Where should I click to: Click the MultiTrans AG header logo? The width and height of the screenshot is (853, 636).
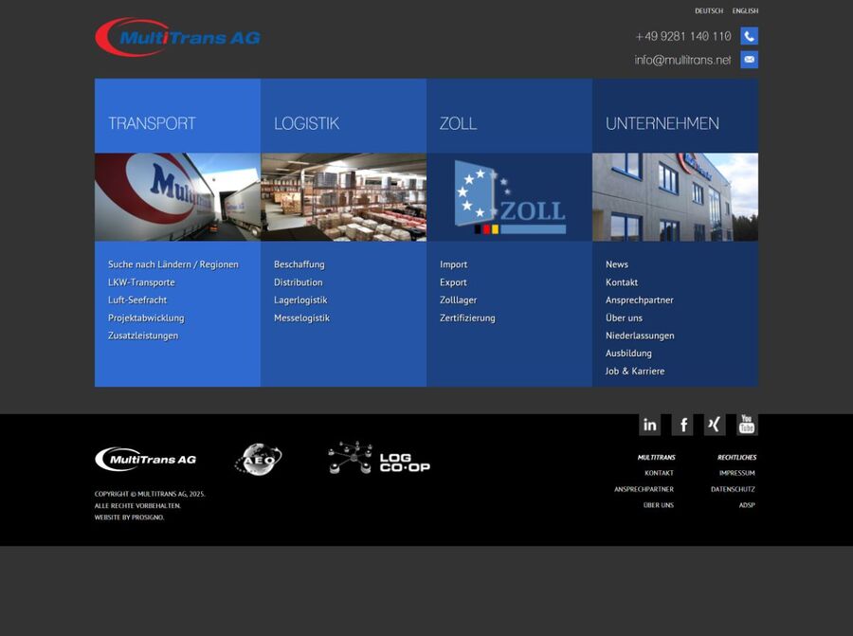pyautogui.click(x=177, y=38)
